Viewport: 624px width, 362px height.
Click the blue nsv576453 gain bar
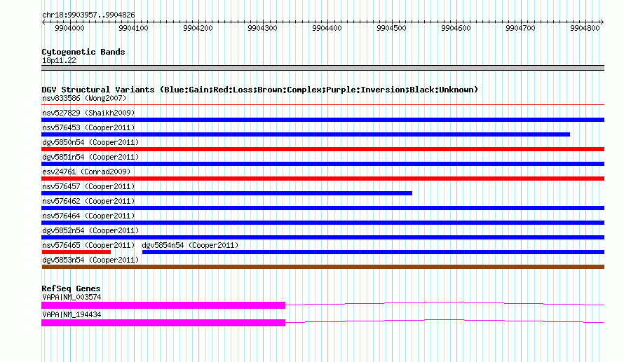pyautogui.click(x=306, y=134)
